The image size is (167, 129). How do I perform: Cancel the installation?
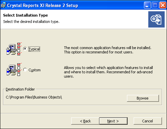(148, 121)
